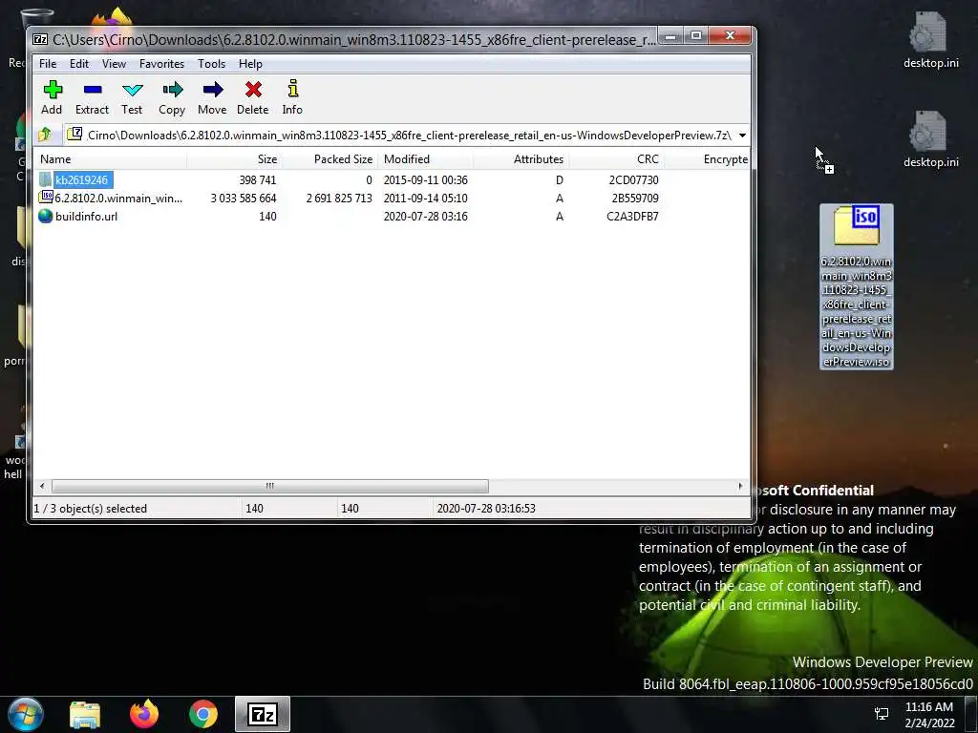Launch Firefox from the taskbar
This screenshot has height=733, width=978.
[x=144, y=714]
